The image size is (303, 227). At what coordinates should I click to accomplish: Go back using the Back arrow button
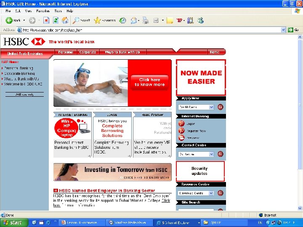[13, 20]
